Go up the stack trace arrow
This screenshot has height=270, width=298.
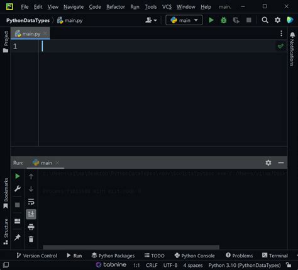[x=31, y=176]
